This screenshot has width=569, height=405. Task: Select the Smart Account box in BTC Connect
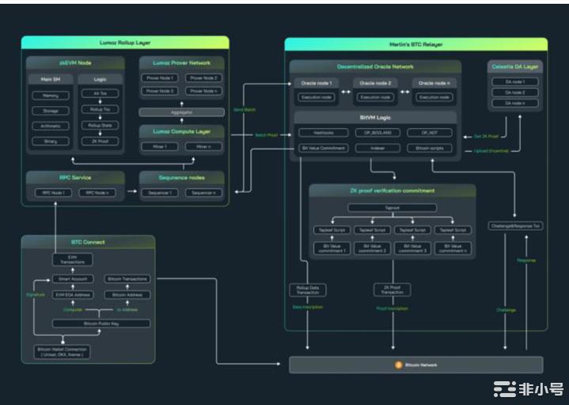tap(73, 278)
